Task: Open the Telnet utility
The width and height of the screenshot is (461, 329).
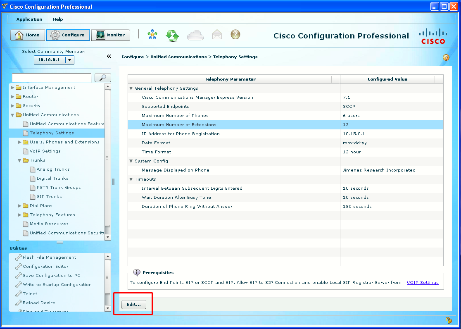Action: (x=30, y=294)
